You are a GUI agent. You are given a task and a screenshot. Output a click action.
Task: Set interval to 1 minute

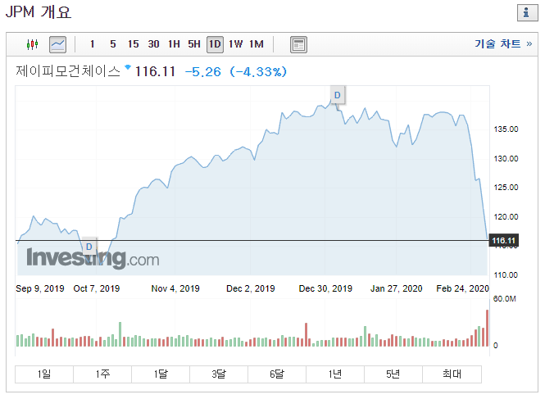click(x=92, y=44)
